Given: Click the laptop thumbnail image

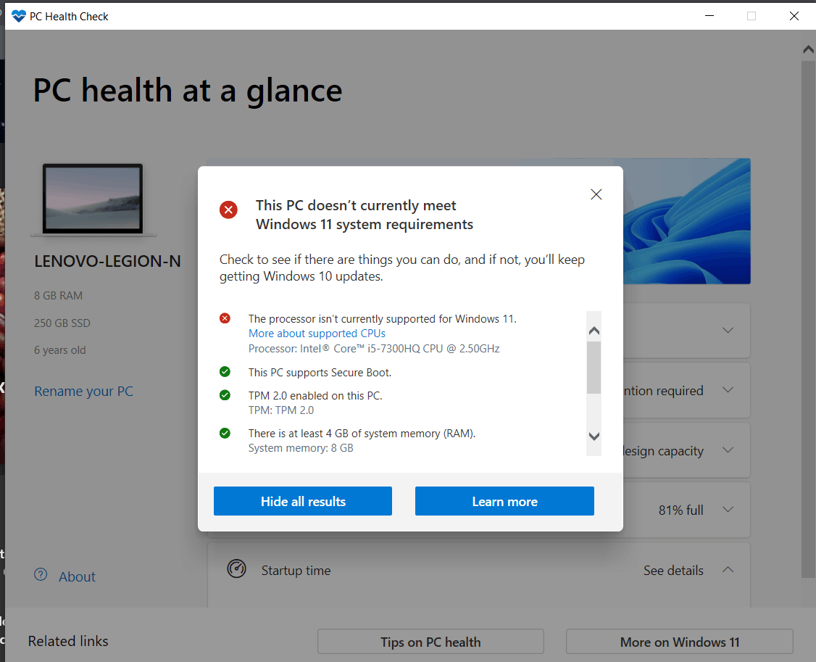Looking at the screenshot, I should 92,198.
